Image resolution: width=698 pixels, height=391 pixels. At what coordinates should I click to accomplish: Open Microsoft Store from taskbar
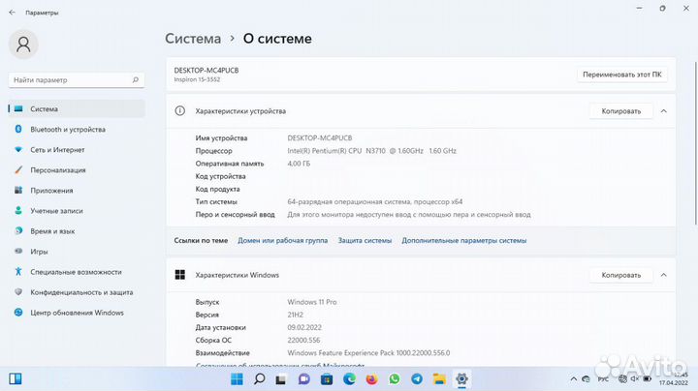click(x=327, y=379)
